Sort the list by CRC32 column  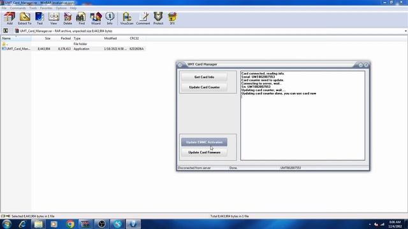click(x=137, y=38)
